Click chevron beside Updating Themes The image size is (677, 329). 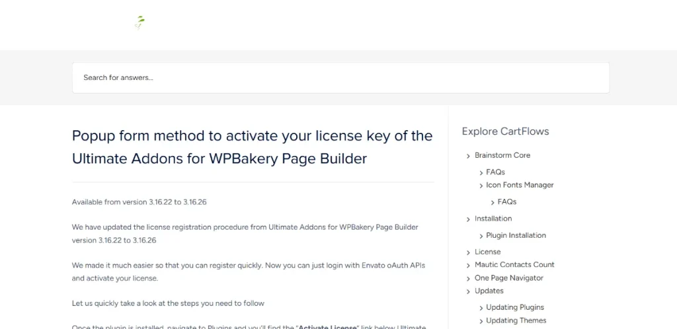(x=481, y=321)
